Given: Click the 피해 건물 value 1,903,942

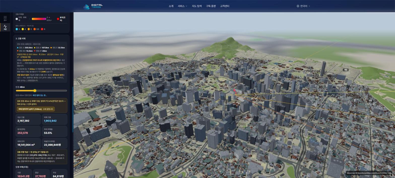Looking at the screenshot, I should pos(50,121).
